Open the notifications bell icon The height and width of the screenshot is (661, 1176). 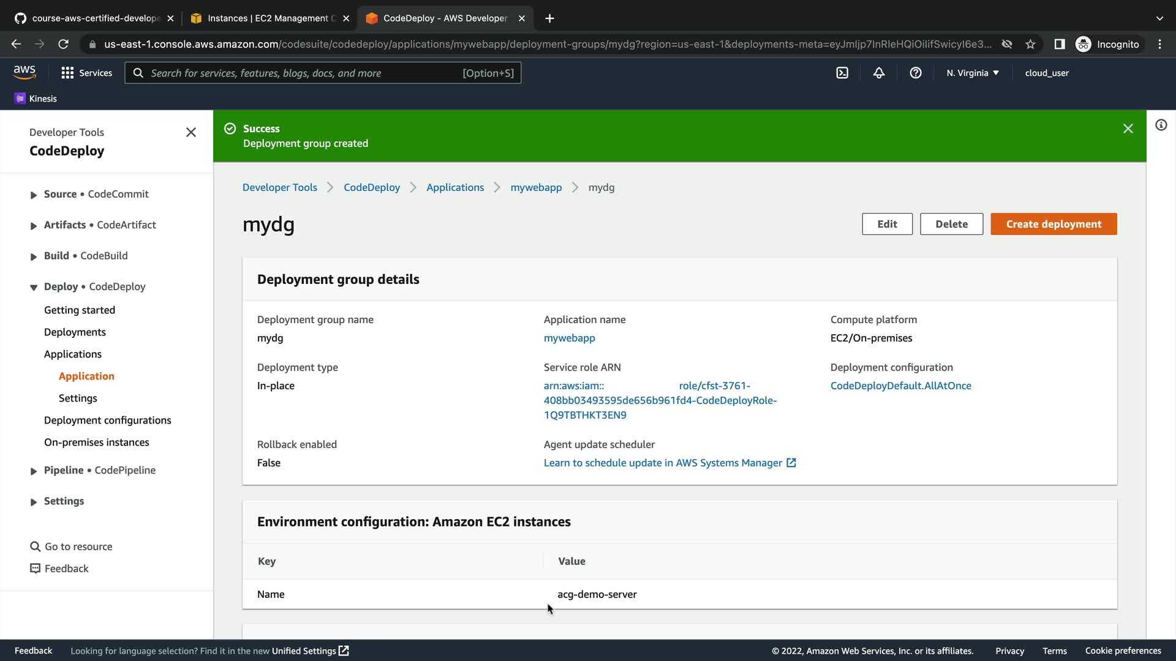pyautogui.click(x=879, y=73)
